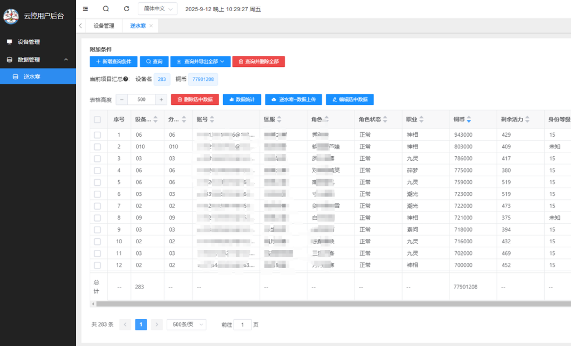Image resolution: width=571 pixels, height=346 pixels.
Task: Collapse the sidebar menu
Action: (x=85, y=8)
